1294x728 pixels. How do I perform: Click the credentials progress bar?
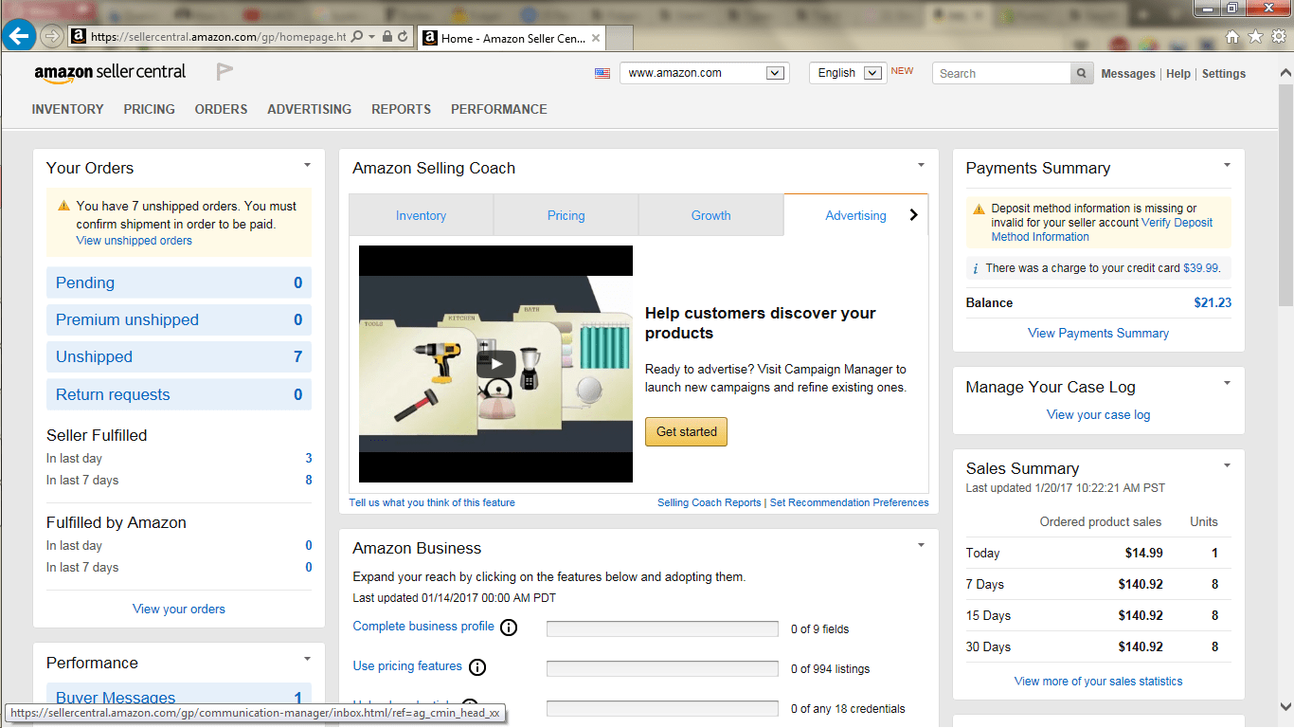(x=662, y=708)
